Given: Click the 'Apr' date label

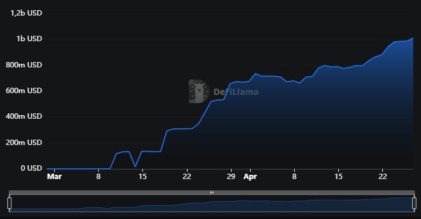Looking at the screenshot, I should click(250, 177).
